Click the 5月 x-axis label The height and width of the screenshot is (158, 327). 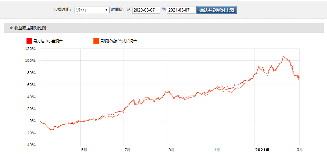click(x=84, y=150)
